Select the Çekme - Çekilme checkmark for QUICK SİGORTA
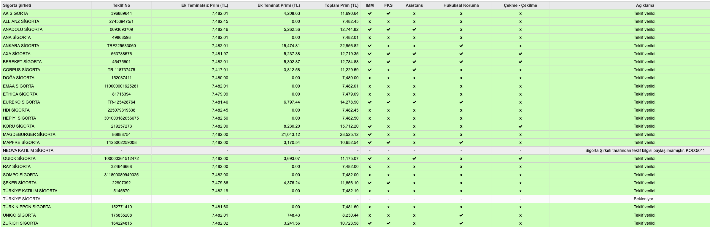710x227 pixels. pos(520,158)
